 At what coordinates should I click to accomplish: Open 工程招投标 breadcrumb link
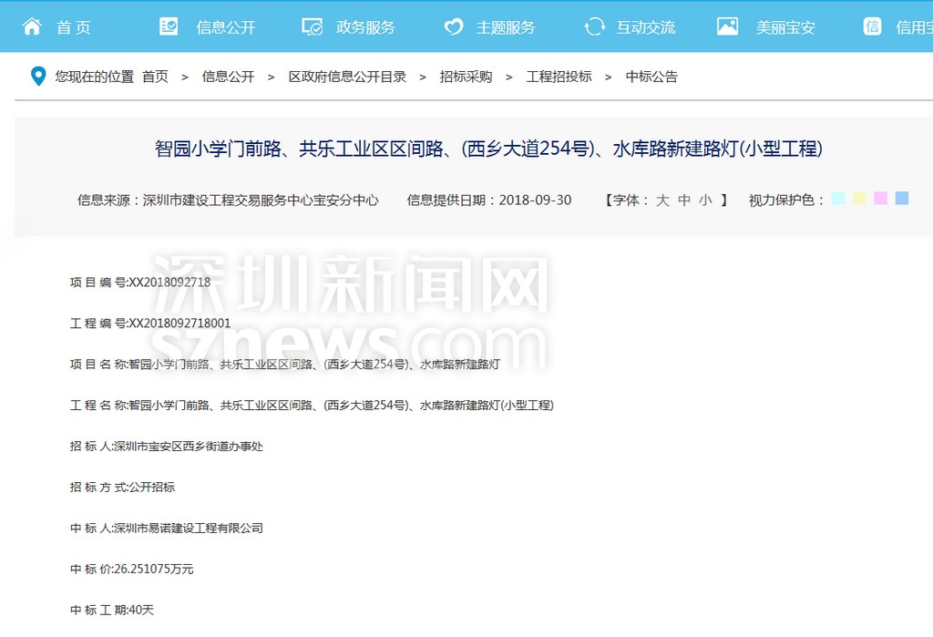pyautogui.click(x=559, y=77)
